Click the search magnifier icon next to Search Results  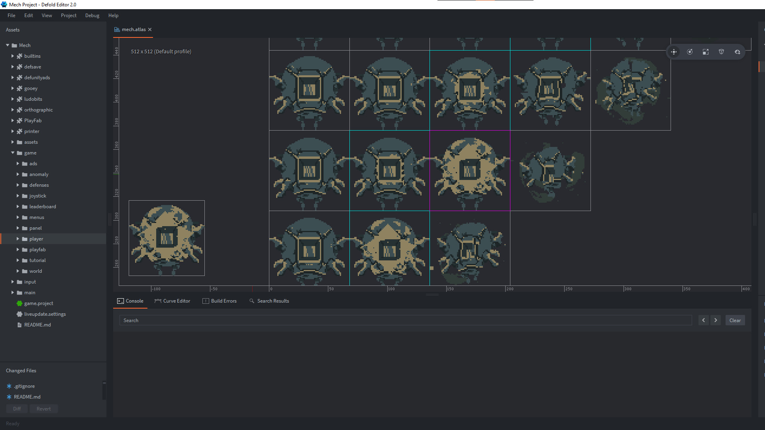coord(251,301)
